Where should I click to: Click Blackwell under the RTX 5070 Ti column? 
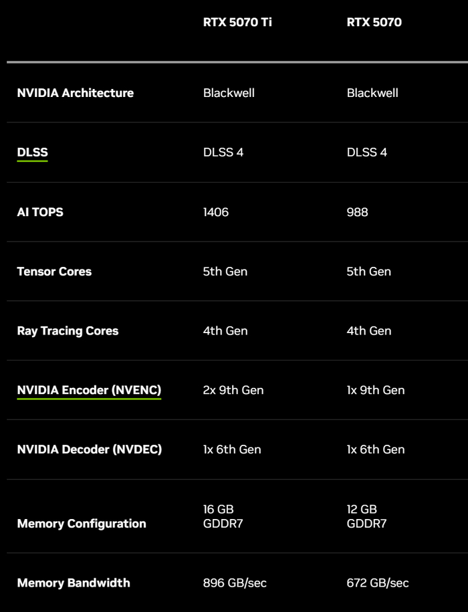coord(229,93)
